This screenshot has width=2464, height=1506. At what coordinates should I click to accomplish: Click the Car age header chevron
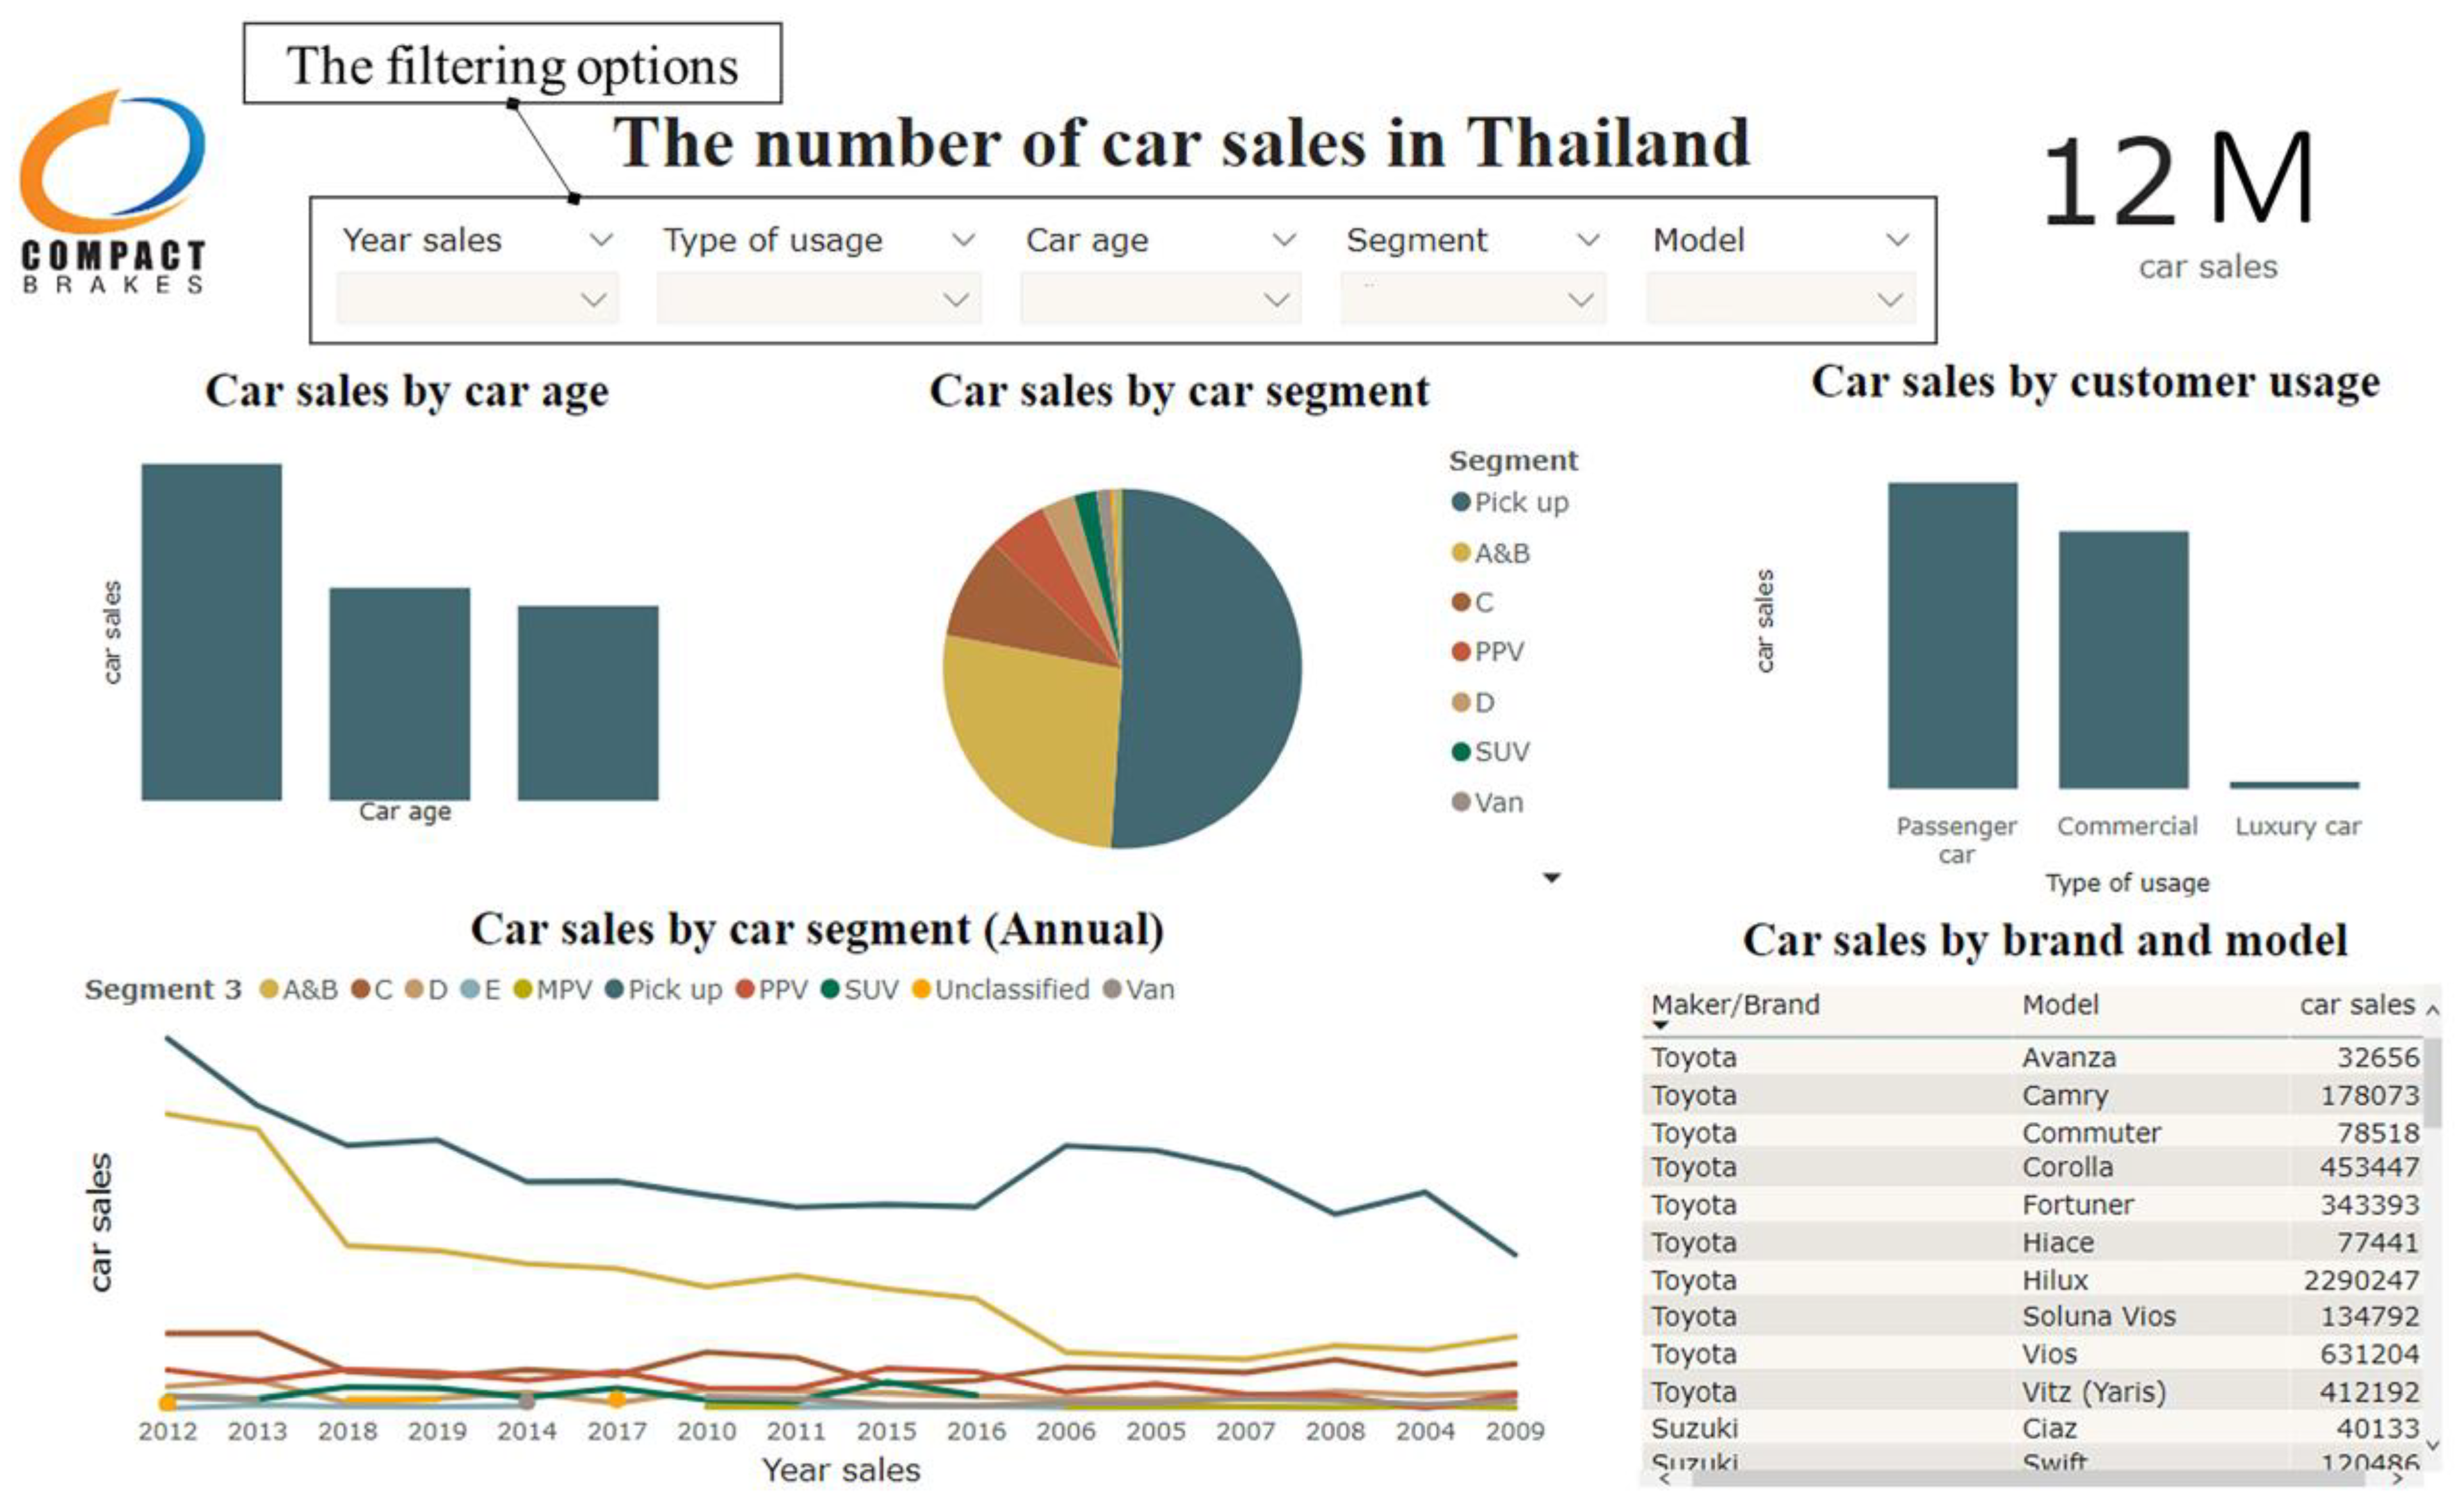[x=1284, y=240]
